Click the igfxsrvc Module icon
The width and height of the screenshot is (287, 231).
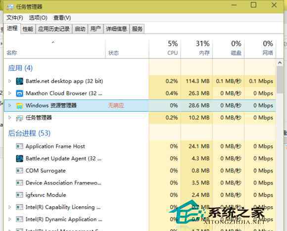(19, 195)
